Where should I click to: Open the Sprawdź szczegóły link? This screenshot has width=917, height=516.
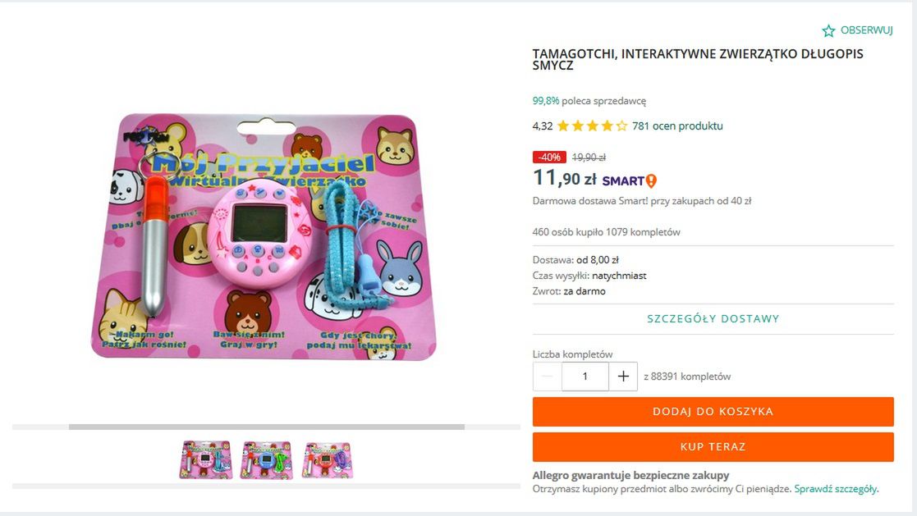836,489
